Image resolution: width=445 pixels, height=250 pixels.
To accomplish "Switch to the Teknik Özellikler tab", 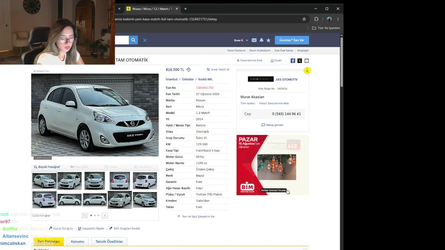I will 109,242.
